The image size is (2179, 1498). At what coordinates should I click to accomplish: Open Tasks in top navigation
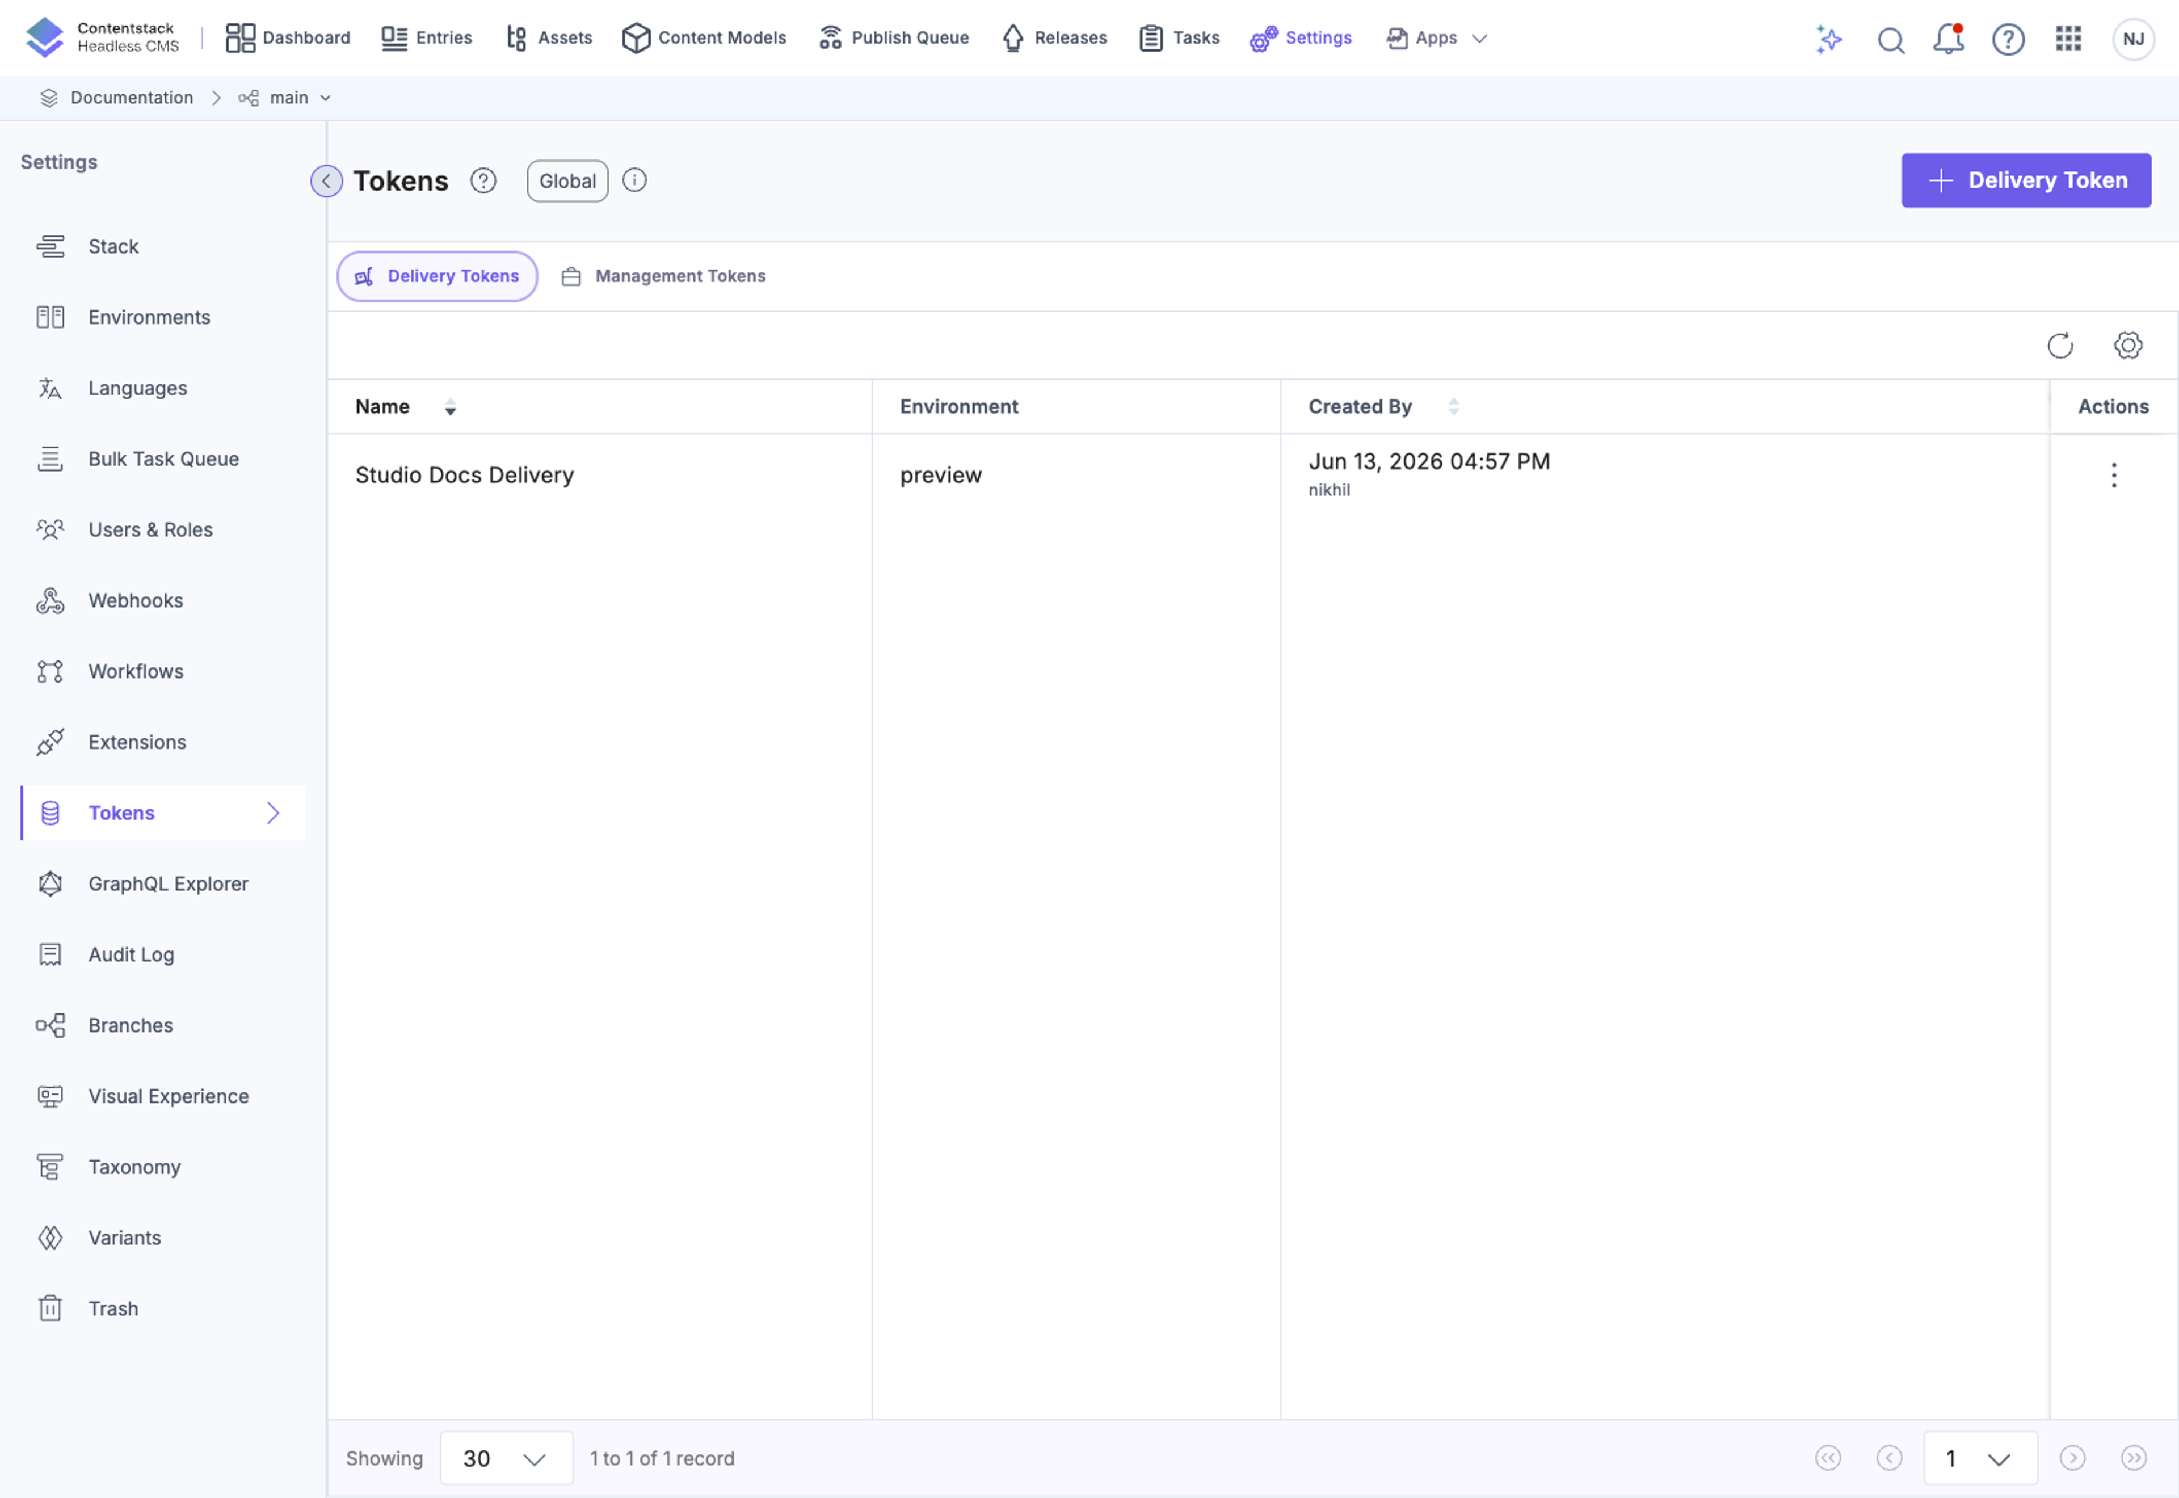click(x=1180, y=37)
